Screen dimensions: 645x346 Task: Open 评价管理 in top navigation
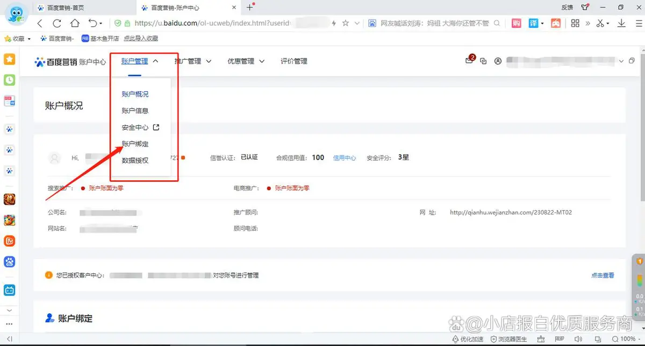[293, 61]
